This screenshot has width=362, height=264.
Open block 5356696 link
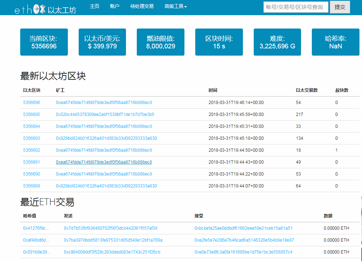point(32,103)
